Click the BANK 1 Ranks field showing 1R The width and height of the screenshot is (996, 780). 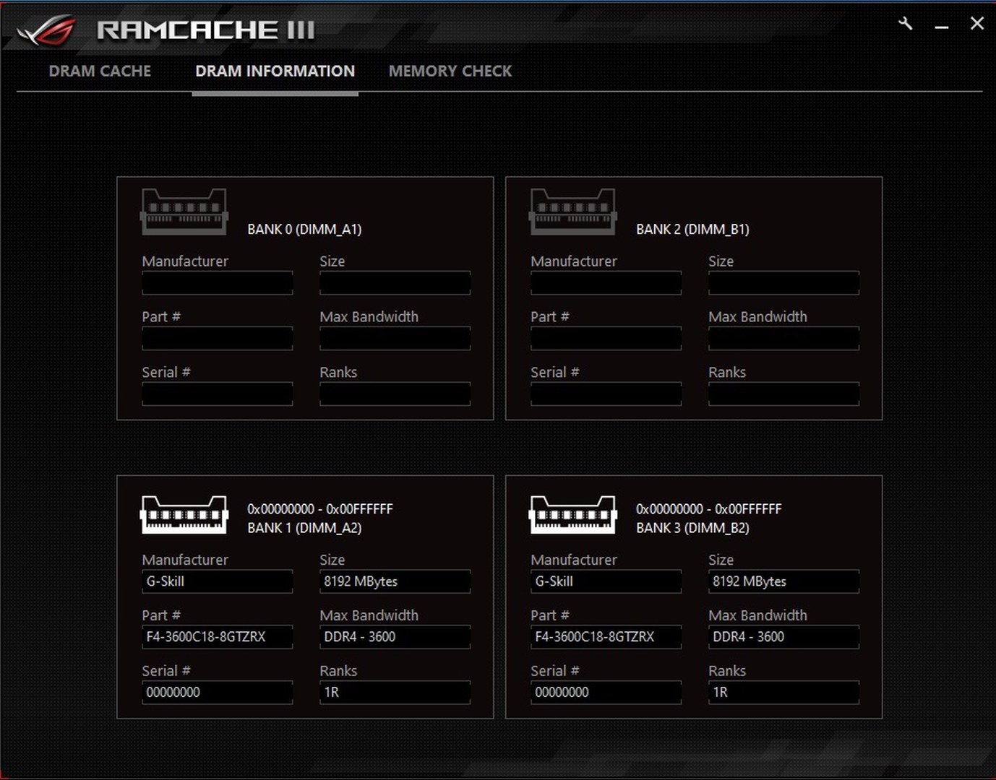pyautogui.click(x=395, y=693)
